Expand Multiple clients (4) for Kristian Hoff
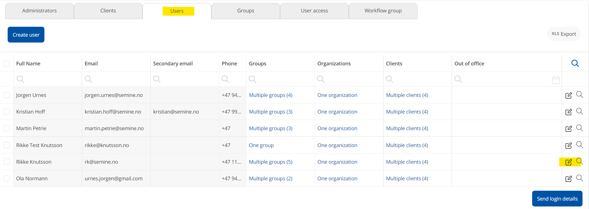Viewport: 589px width, 209px height. click(407, 112)
